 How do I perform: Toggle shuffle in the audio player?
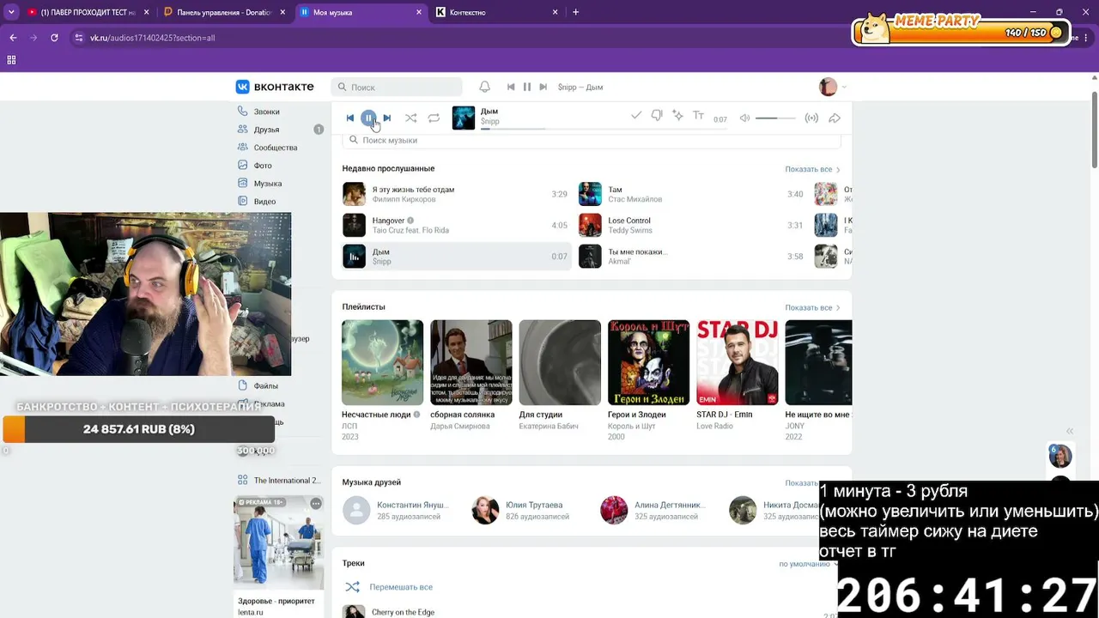411,118
